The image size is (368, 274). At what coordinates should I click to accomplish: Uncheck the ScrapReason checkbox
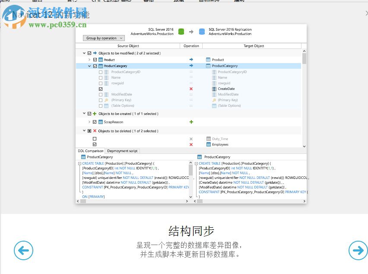point(95,122)
